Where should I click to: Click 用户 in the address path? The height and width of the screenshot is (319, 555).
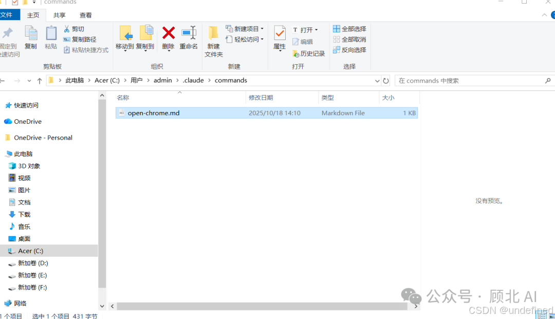pyautogui.click(x=137, y=80)
